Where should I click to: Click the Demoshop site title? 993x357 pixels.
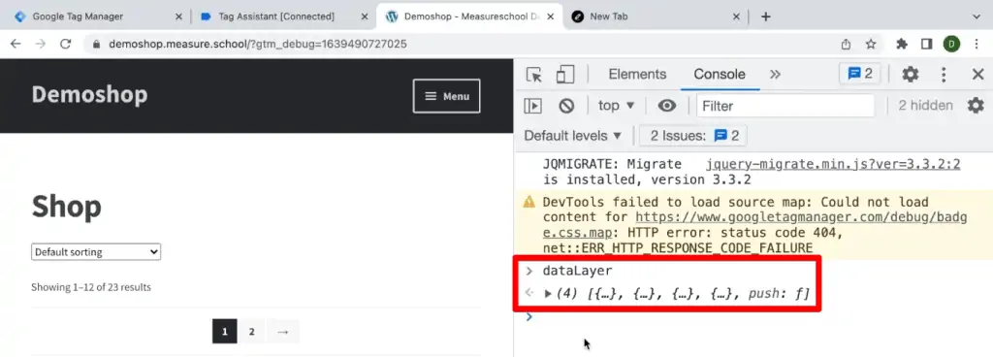[x=89, y=94]
